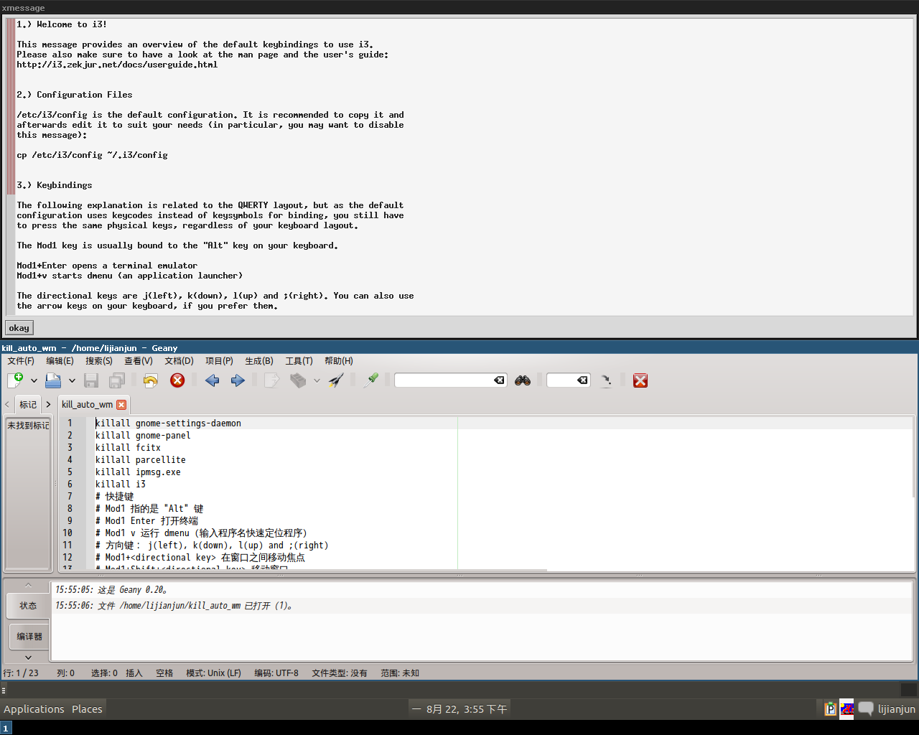Reload the current file from disk
Image resolution: width=919 pixels, height=735 pixels.
pyautogui.click(x=150, y=380)
